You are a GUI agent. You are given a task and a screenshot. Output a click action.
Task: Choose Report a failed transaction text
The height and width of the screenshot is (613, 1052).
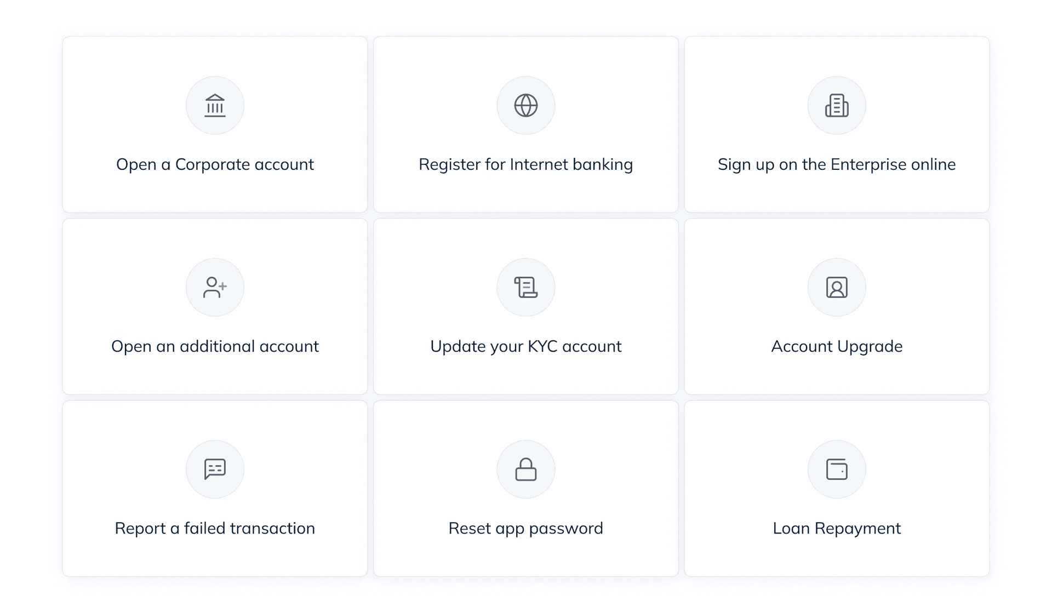(x=215, y=528)
